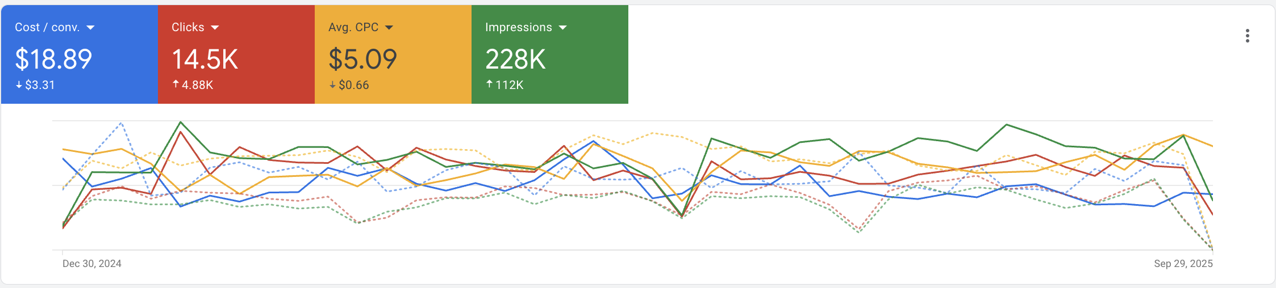Expand the Avg. CPC dropdown arrow
Image resolution: width=1276 pixels, height=288 pixels.
pyautogui.click(x=389, y=28)
